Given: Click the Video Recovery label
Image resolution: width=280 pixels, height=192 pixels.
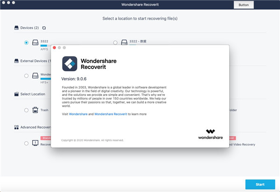Looking at the screenshot, I should click(242, 144).
